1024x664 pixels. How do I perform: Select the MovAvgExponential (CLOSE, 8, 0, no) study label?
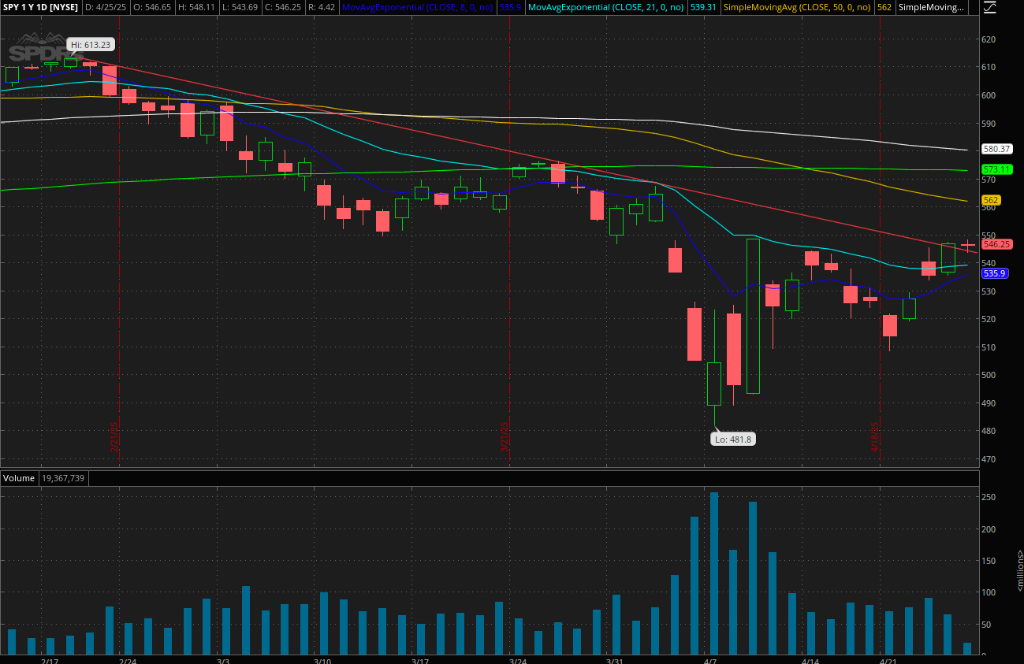point(418,7)
